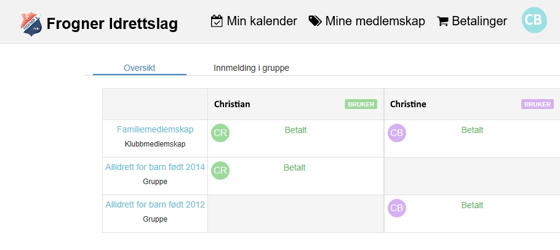Viewport: 560px width, 250px height.
Task: Click CB avatar in Allidrett 2012 row
Action: (x=397, y=208)
